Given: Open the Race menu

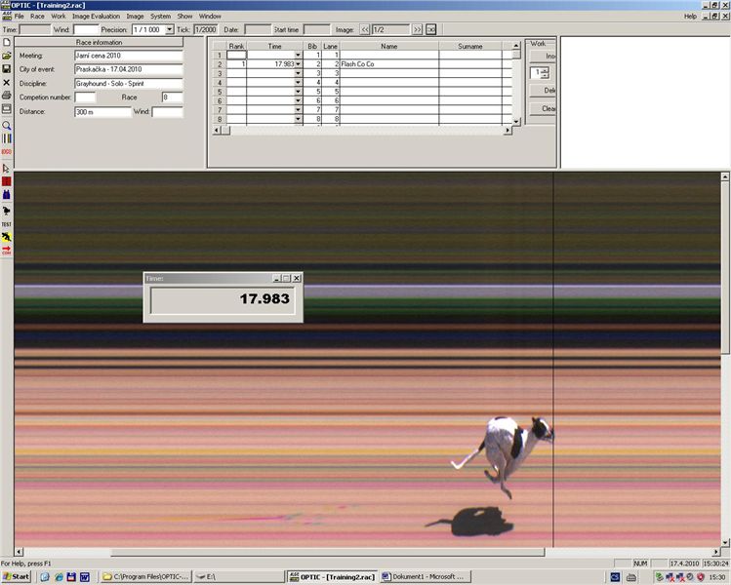Looking at the screenshot, I should (37, 16).
